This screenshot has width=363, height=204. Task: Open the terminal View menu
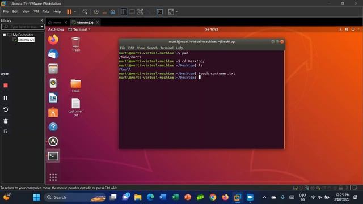tap(141, 48)
